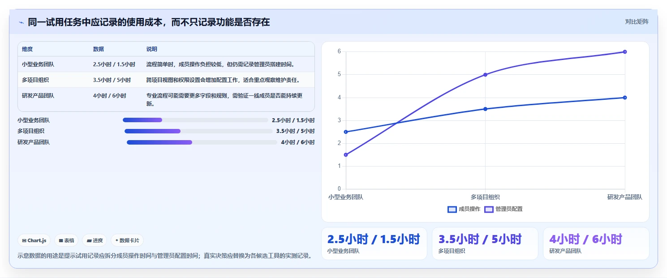Click the 表格 tag chip
Viewport: 667px width, 278px height.
pos(66,240)
